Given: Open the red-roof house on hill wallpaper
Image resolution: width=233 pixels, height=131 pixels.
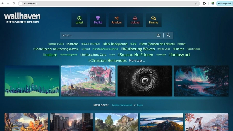Looking at the screenshot, I should coord(88,81).
